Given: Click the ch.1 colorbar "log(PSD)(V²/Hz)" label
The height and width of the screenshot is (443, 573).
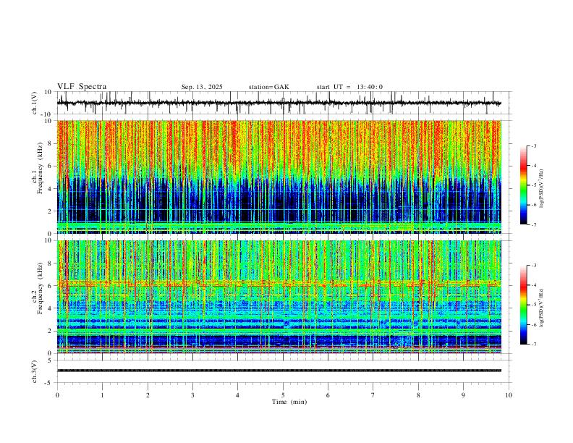Looking at the screenshot, I should click(x=542, y=188).
